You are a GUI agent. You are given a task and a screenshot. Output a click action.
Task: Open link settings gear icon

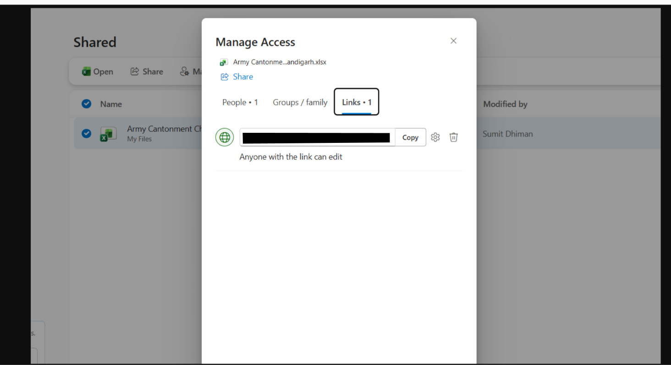point(435,137)
